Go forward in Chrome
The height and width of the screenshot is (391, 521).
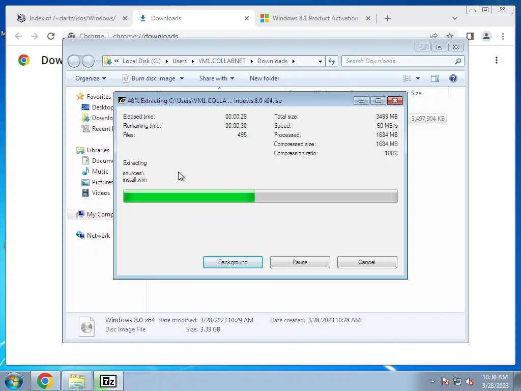pyautogui.click(x=35, y=36)
